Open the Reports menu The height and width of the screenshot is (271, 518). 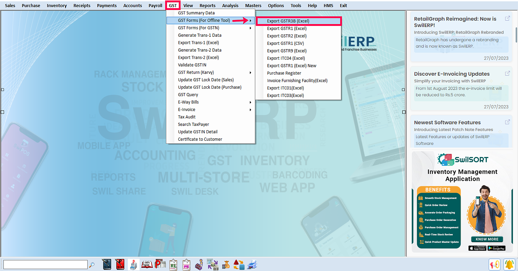click(207, 5)
